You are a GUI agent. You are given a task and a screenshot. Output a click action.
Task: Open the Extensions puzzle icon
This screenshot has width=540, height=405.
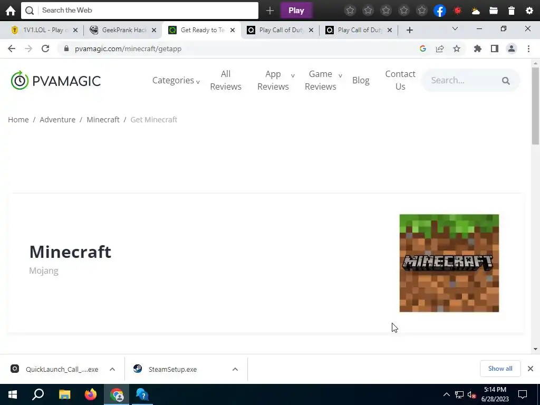click(x=478, y=49)
